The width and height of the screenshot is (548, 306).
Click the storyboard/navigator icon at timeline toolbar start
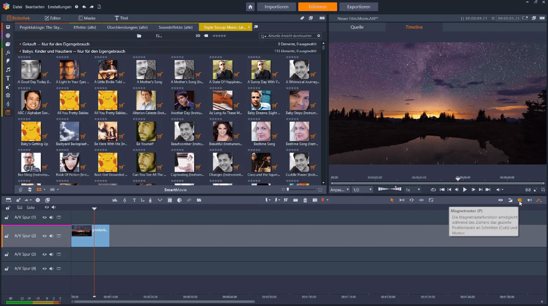click(x=8, y=200)
